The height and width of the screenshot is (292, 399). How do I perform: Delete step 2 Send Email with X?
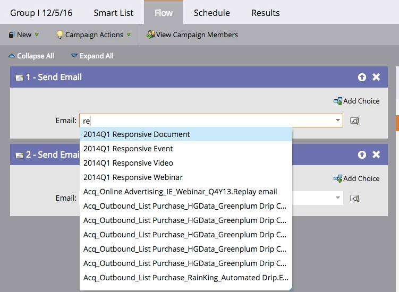pos(376,154)
